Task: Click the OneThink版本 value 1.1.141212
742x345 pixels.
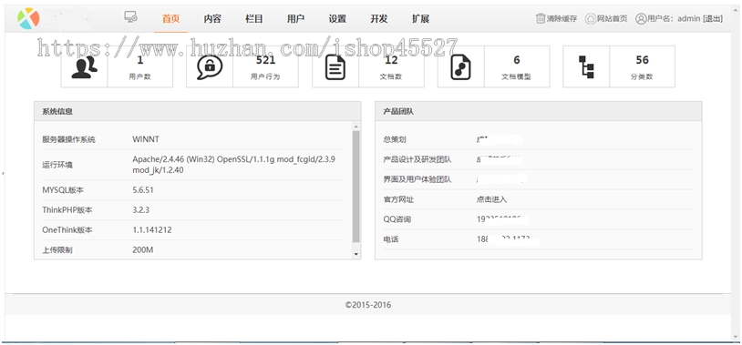Action: [152, 230]
